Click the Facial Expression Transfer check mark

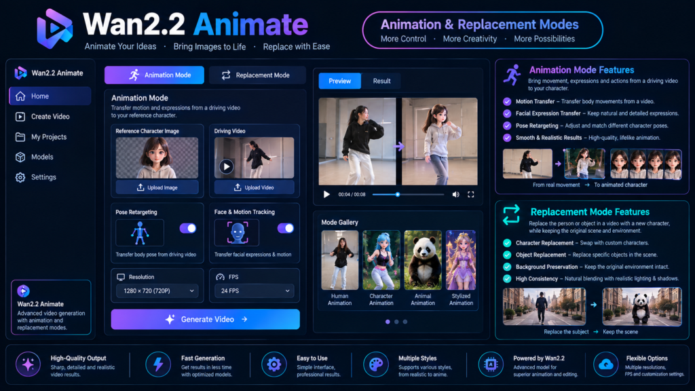[x=507, y=113]
